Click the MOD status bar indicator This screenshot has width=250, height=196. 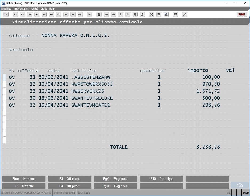click(246, 193)
